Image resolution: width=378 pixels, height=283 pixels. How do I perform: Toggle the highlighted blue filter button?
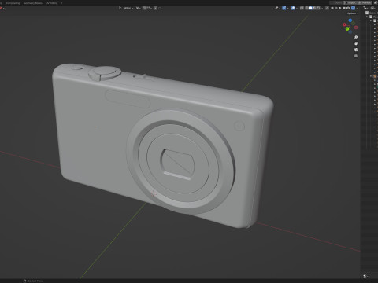(x=353, y=8)
